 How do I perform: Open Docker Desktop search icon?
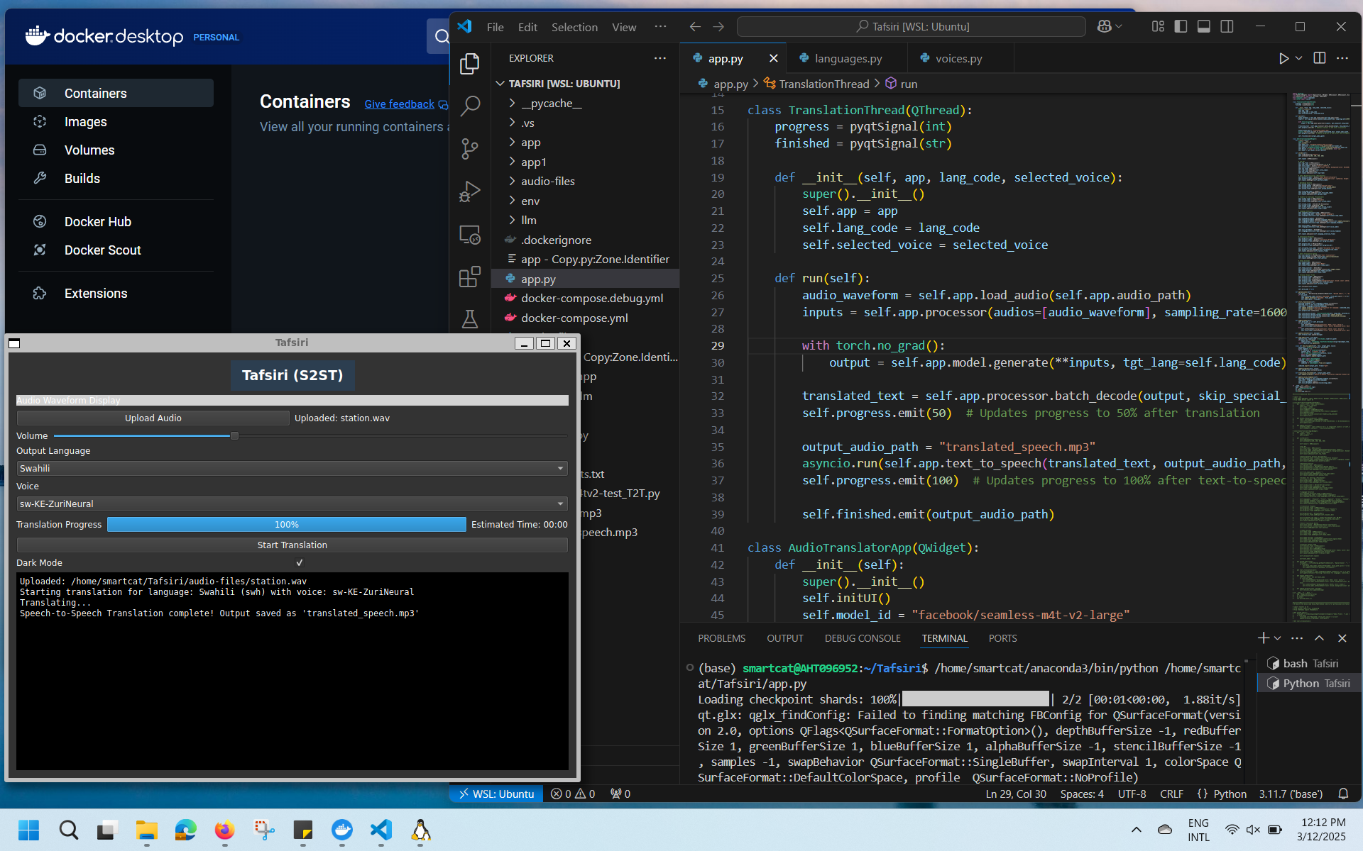click(442, 36)
